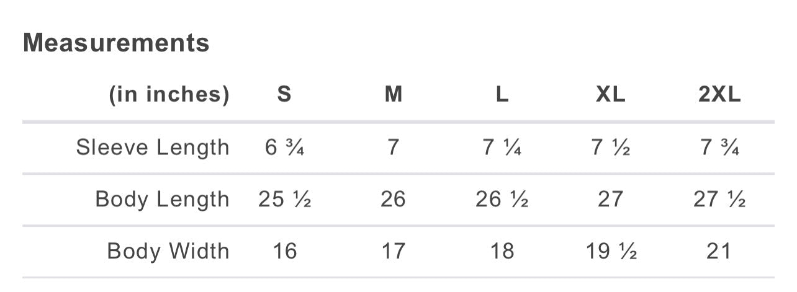This screenshot has height=292, width=797.
Task: Select Body Width value 18 for L
Action: (x=502, y=251)
